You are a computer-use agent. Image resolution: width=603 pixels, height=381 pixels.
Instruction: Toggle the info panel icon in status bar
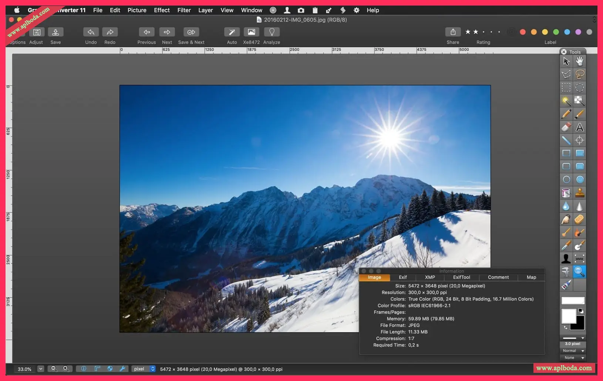pyautogui.click(x=84, y=369)
